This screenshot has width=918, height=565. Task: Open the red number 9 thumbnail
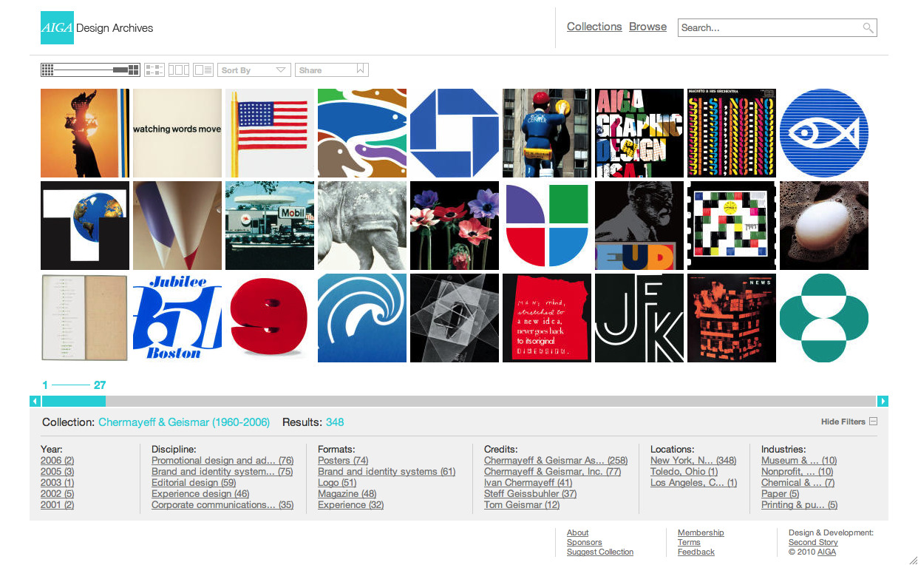[x=270, y=318]
